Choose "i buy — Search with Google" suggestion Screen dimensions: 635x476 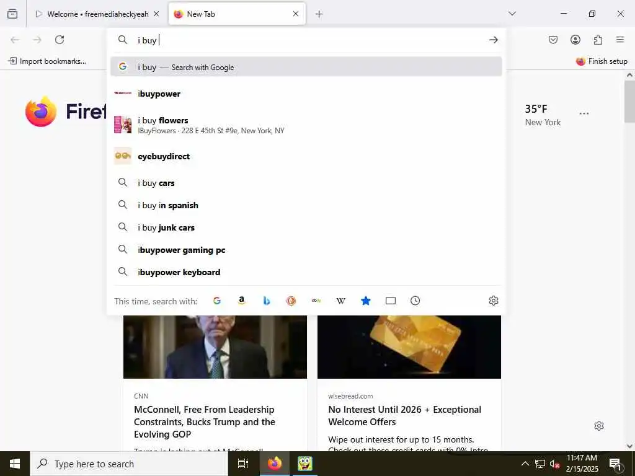point(306,67)
